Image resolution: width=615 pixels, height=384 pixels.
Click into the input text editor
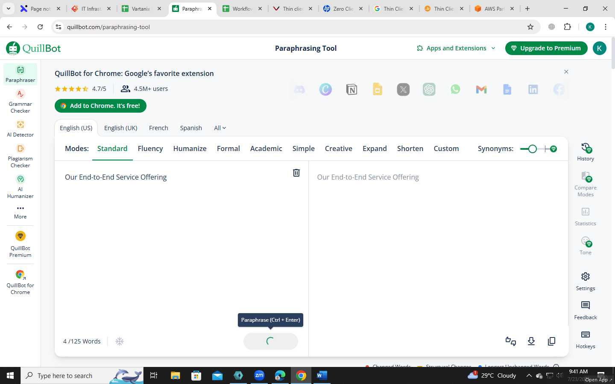181,245
